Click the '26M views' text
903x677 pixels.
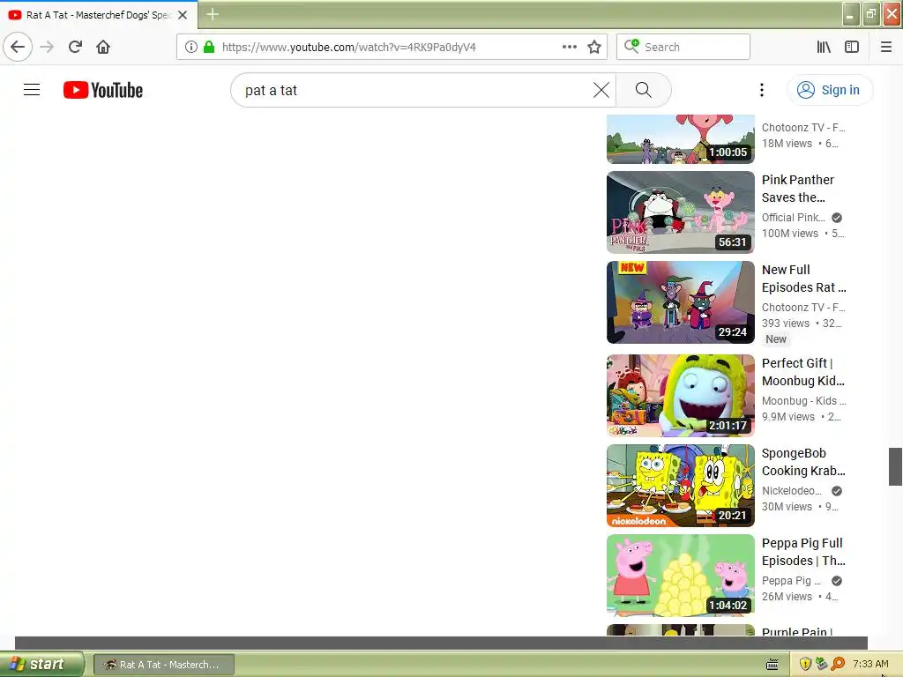tap(787, 597)
